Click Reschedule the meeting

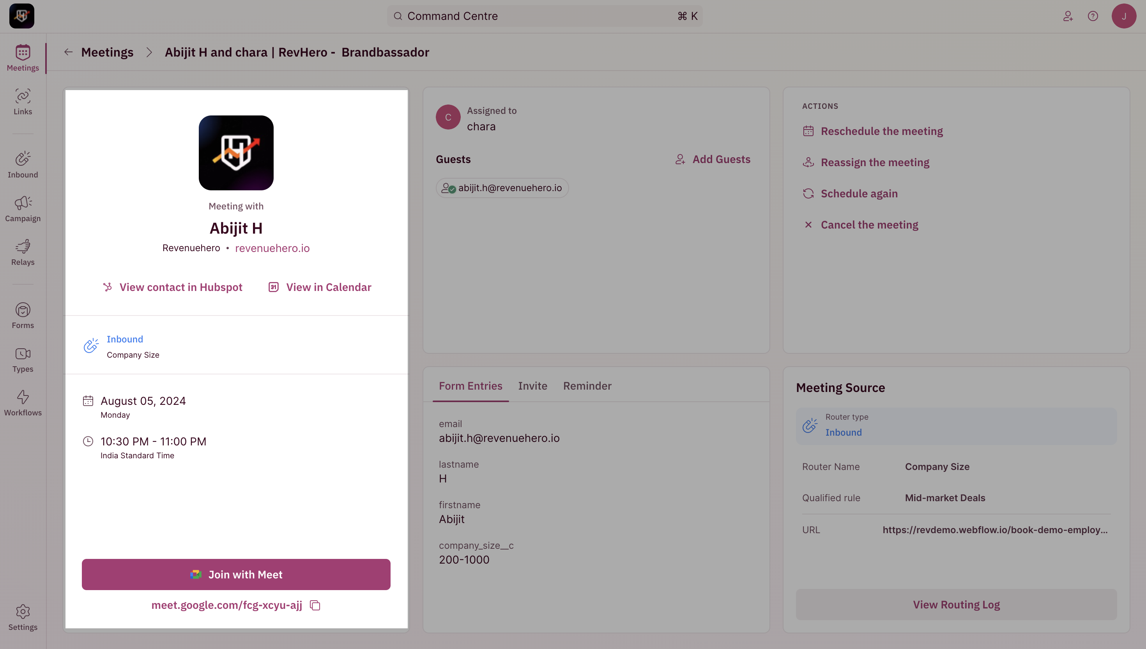pos(881,131)
